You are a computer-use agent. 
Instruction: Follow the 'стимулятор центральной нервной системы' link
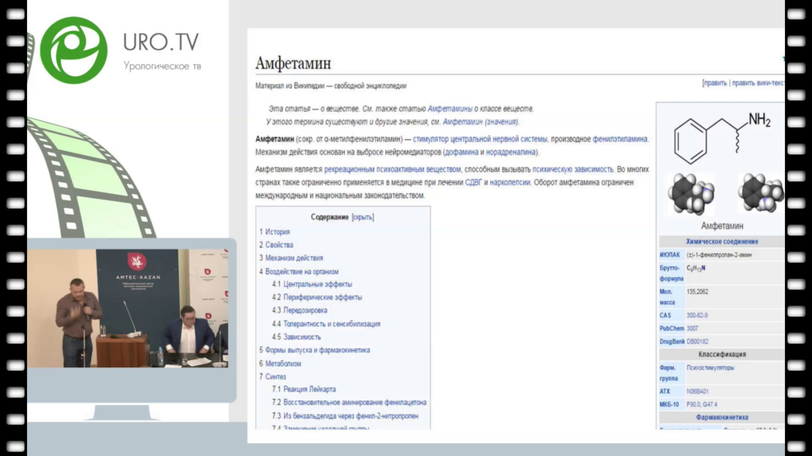click(480, 139)
